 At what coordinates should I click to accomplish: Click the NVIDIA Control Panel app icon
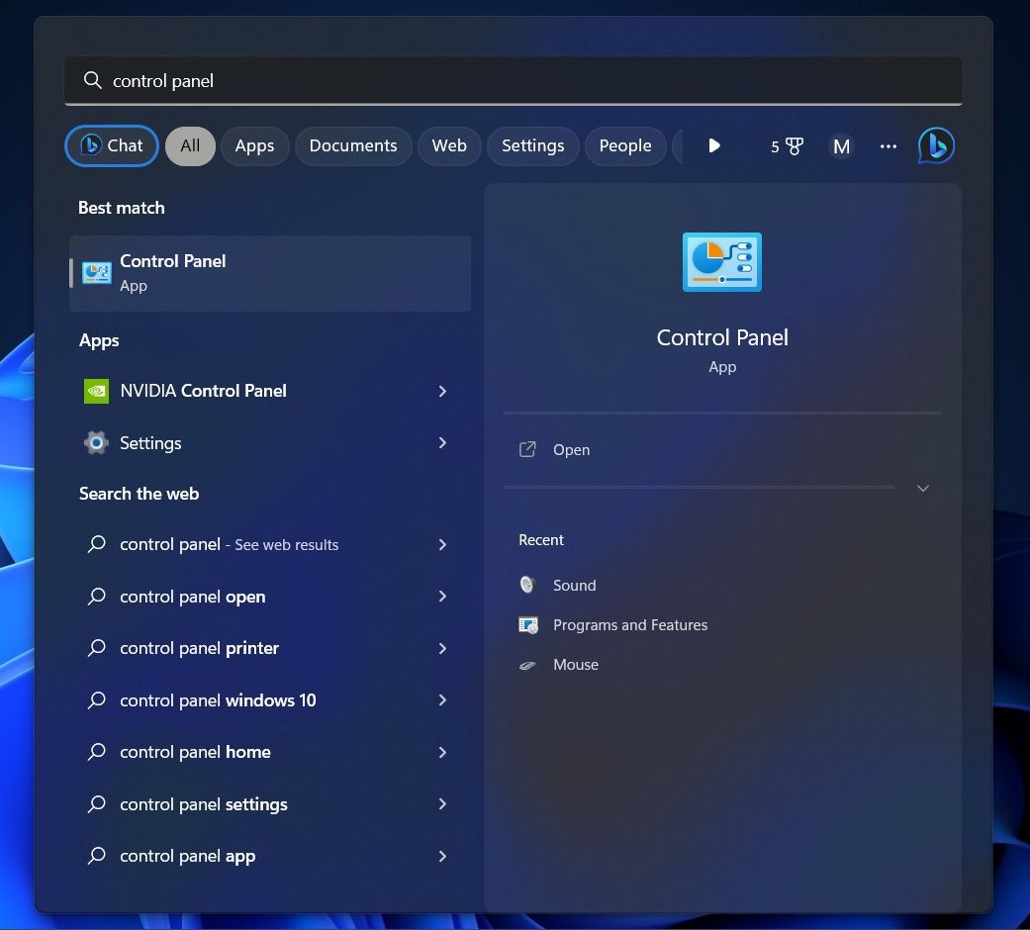pyautogui.click(x=97, y=391)
